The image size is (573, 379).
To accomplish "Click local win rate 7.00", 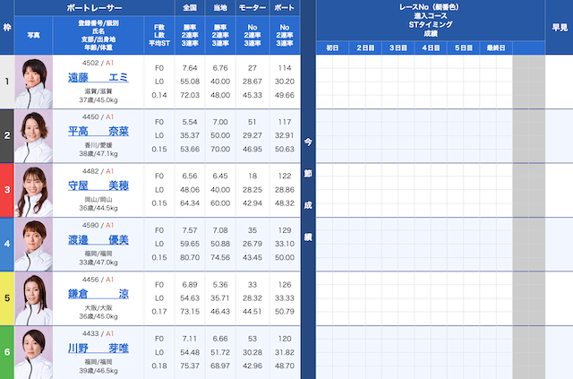I will 220,122.
